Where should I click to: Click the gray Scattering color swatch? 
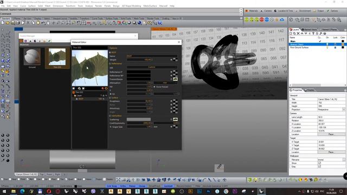pyautogui.click(x=139, y=119)
